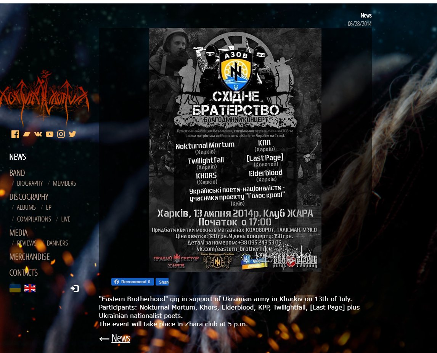Viewport: 437px width, 353px height.
Task: Switch site language to English flag
Action: click(x=30, y=288)
